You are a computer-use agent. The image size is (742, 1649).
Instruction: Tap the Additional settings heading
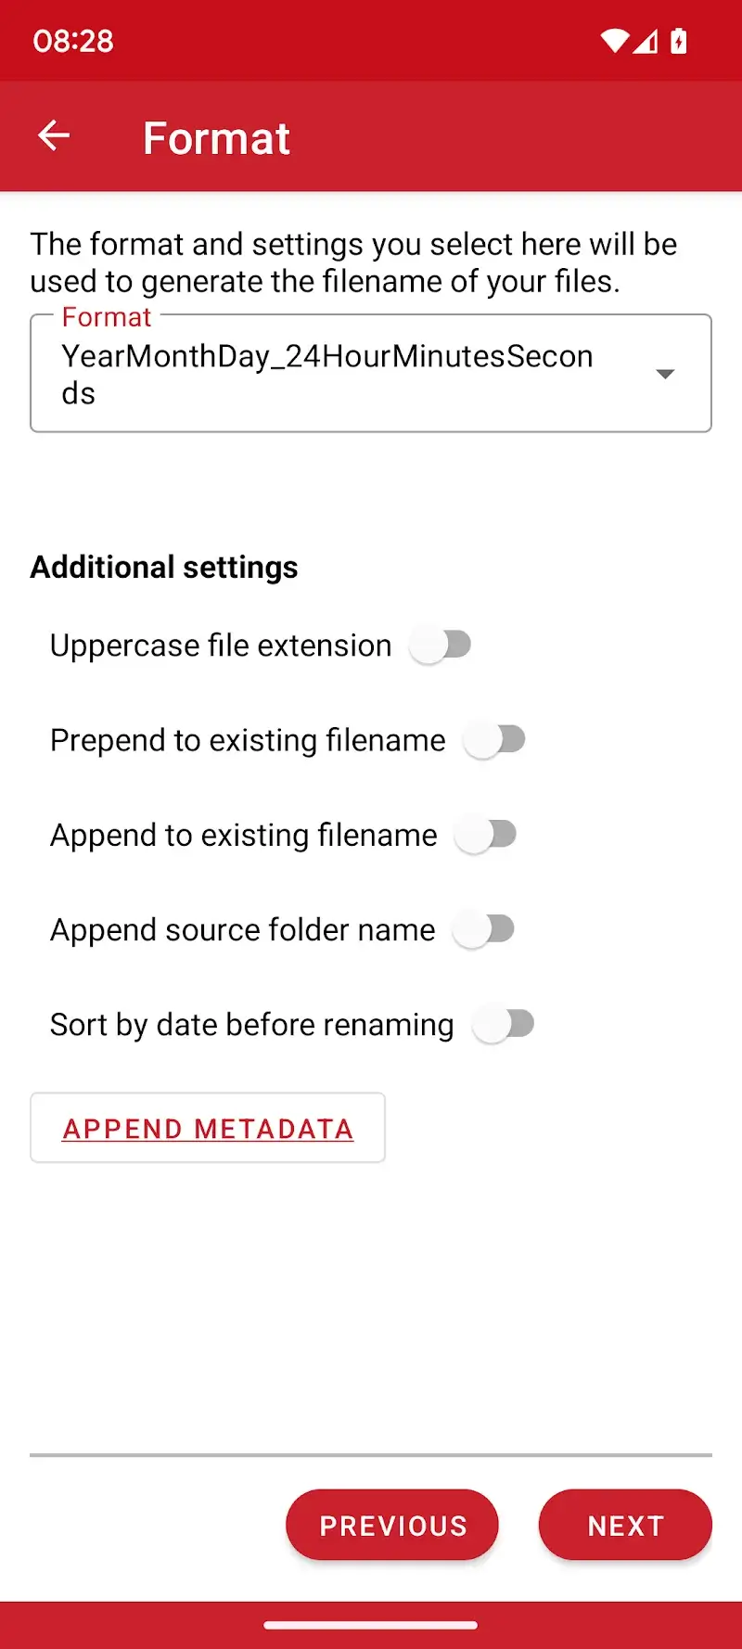click(164, 567)
